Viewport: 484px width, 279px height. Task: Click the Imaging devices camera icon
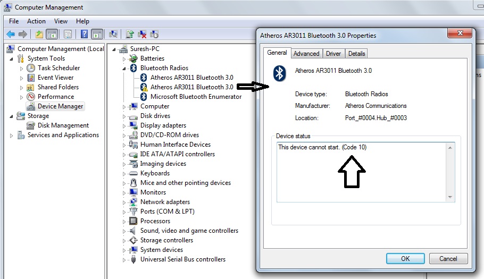133,163
